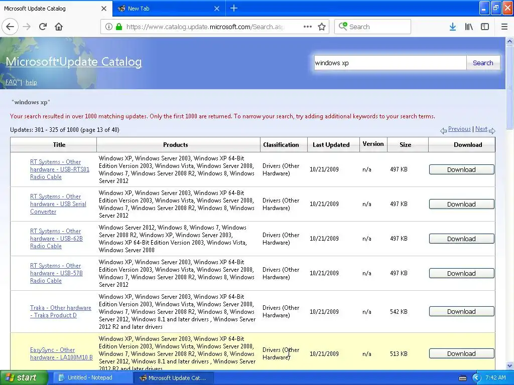Toggle the Firefox sidebar icon
This screenshot has width=514, height=385.
point(485,27)
